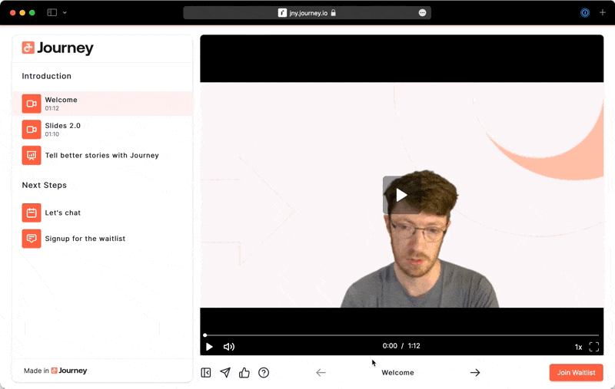Mute the video with the volume icon
Viewport: 615px width, 389px height.
click(x=228, y=347)
